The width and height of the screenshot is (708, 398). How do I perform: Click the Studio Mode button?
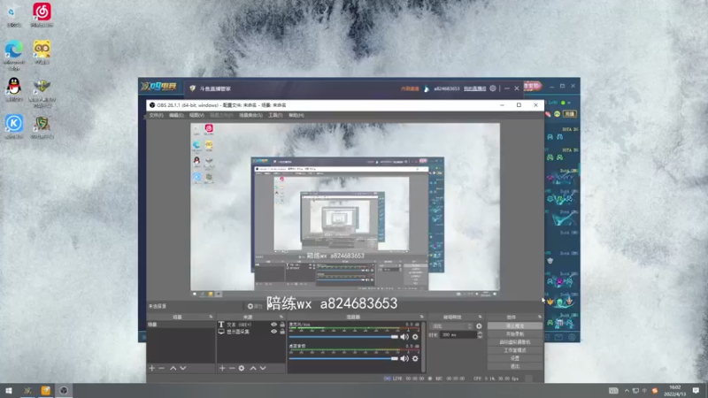coord(515,350)
